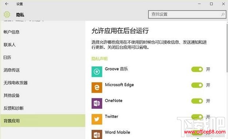Screen dimensions: 228x139
Task: Click the Word Mobile label
Action: point(118,132)
